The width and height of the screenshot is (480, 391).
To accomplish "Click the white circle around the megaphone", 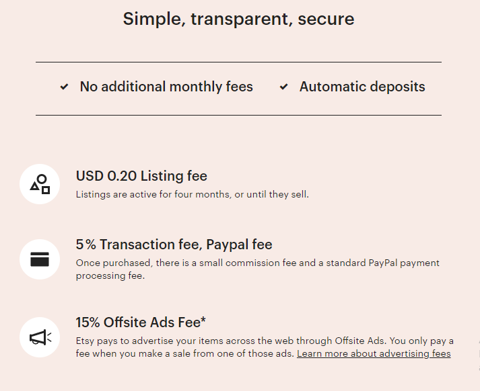I will 40,337.
